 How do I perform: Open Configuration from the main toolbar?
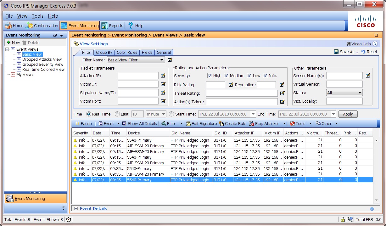[42, 26]
